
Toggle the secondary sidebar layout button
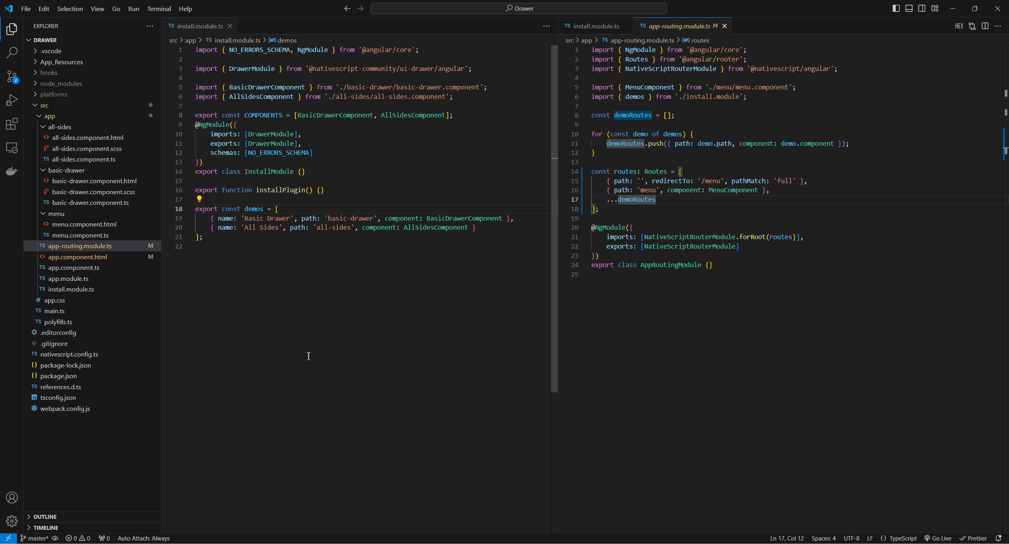(x=922, y=8)
